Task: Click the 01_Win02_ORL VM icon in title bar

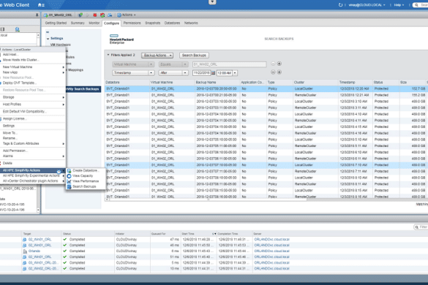Action: (x=45, y=15)
